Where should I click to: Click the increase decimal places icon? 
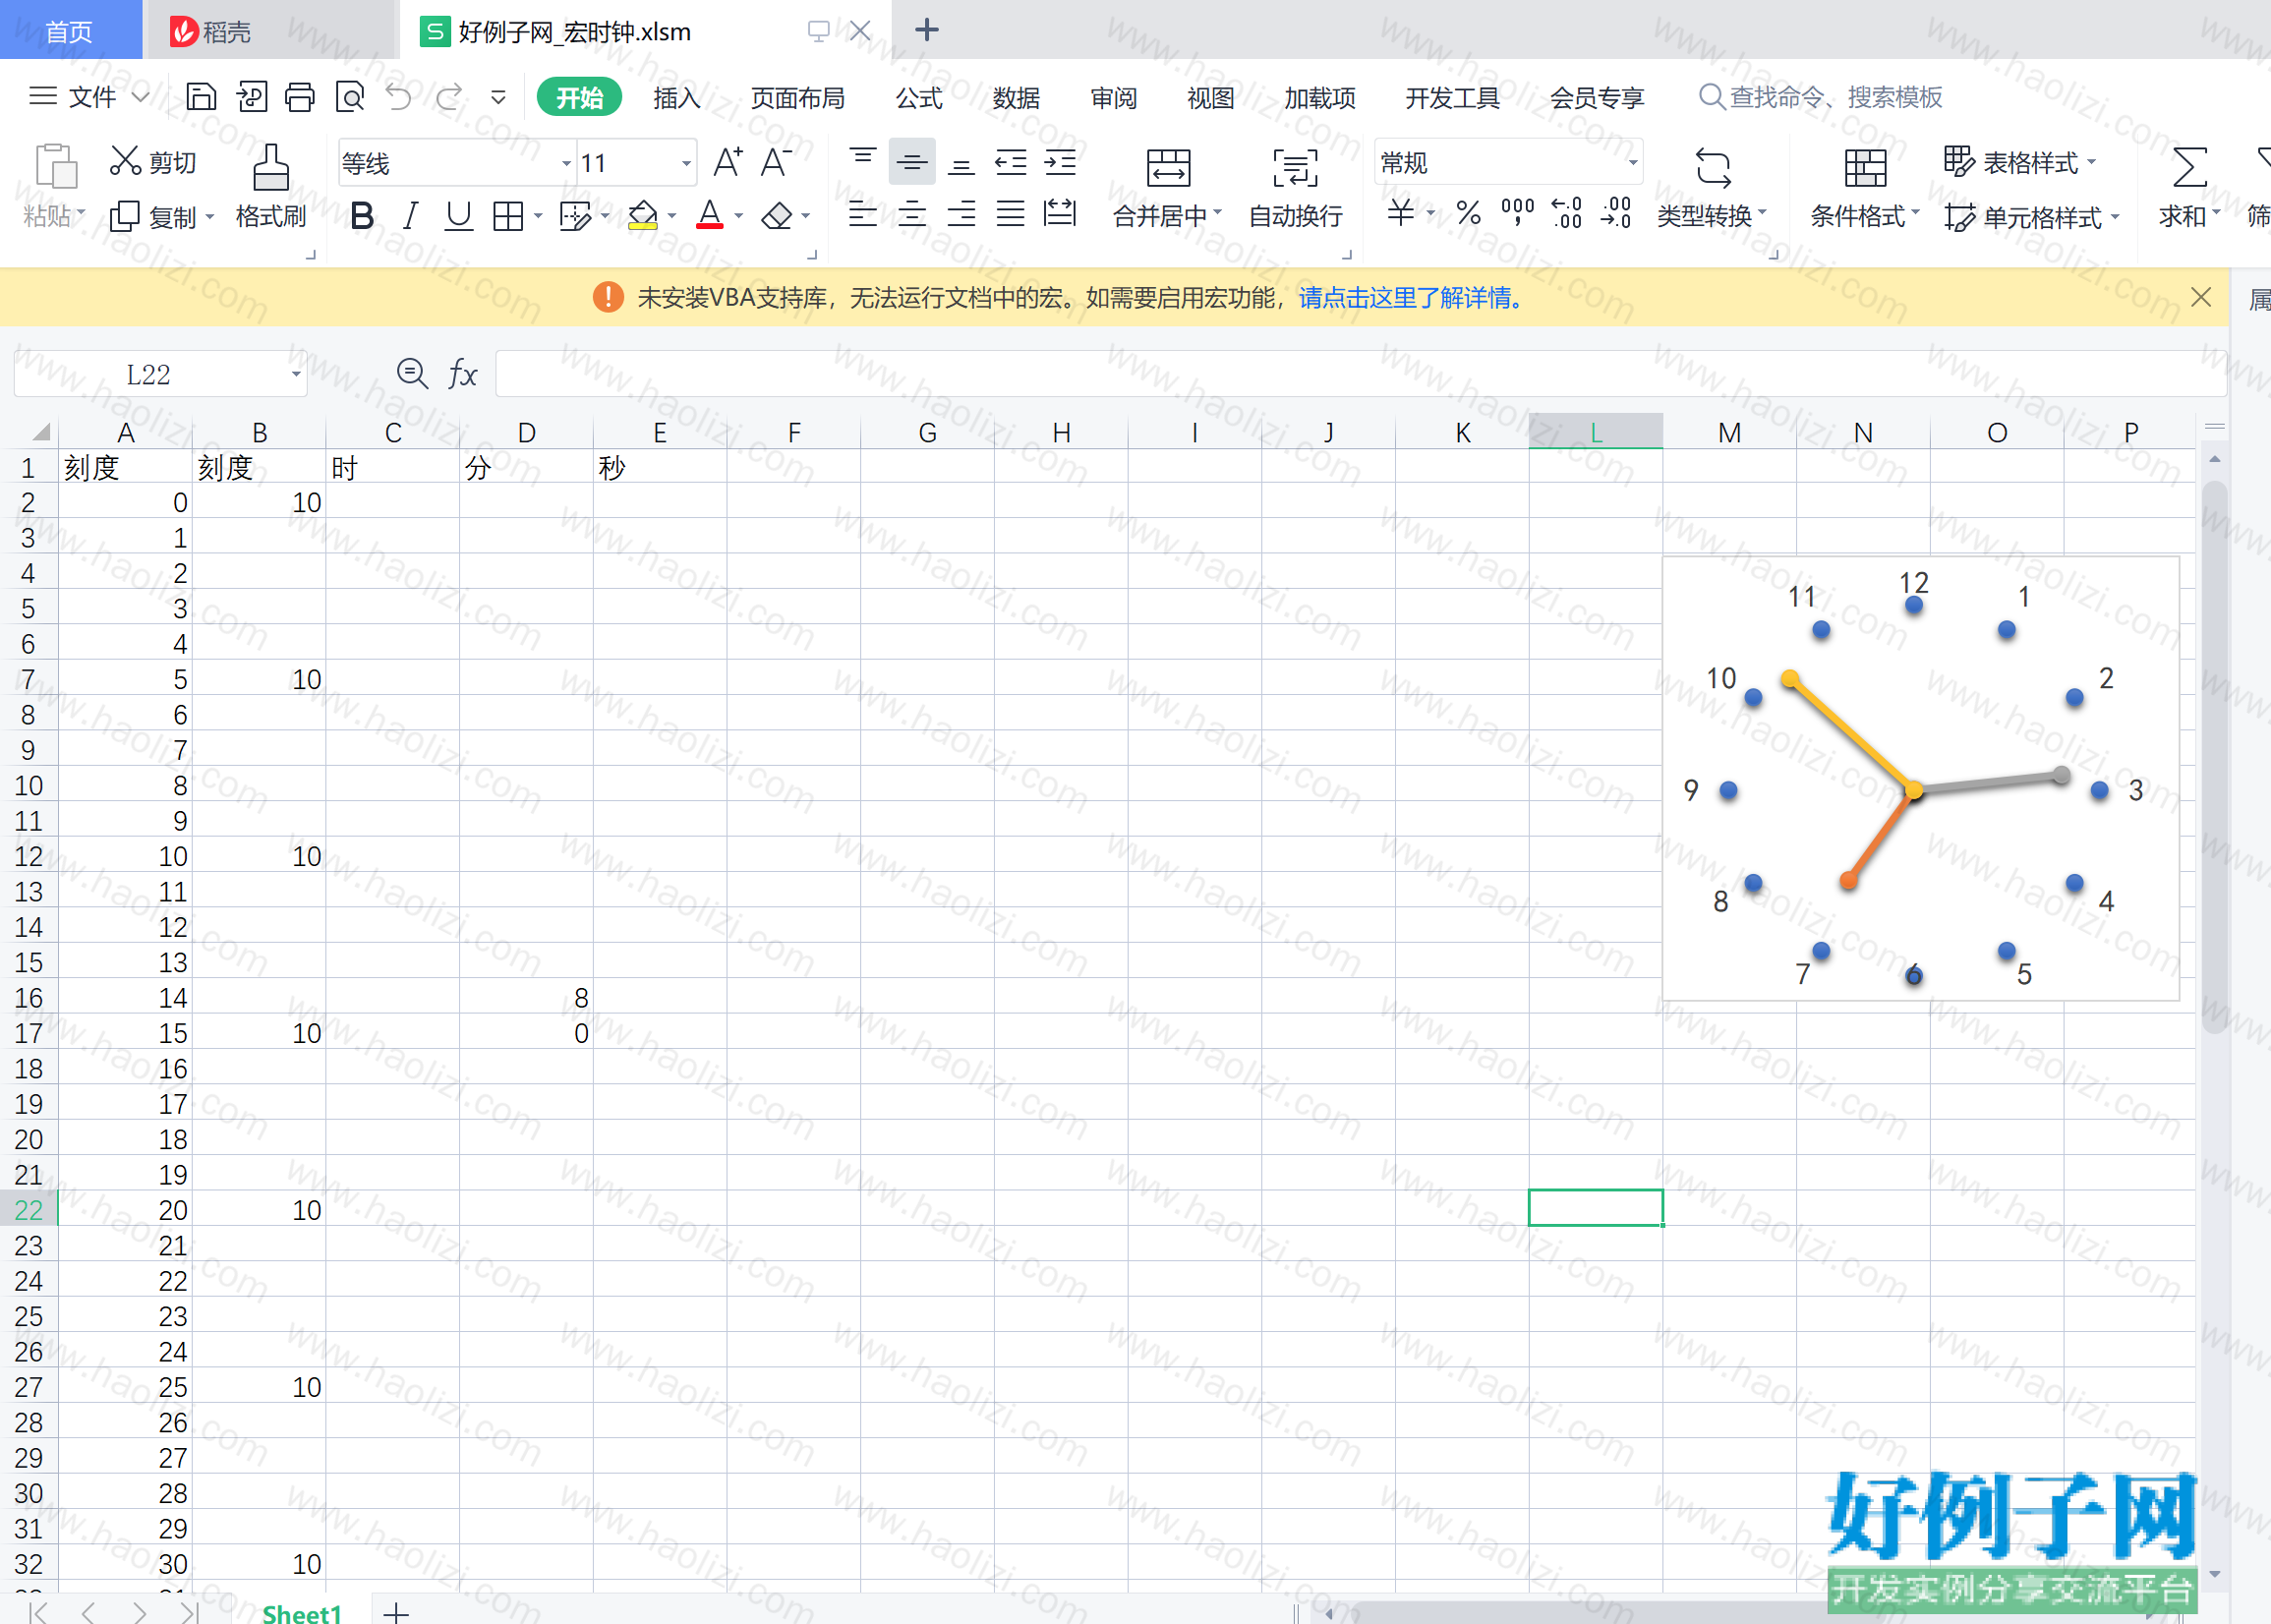[x=1566, y=213]
